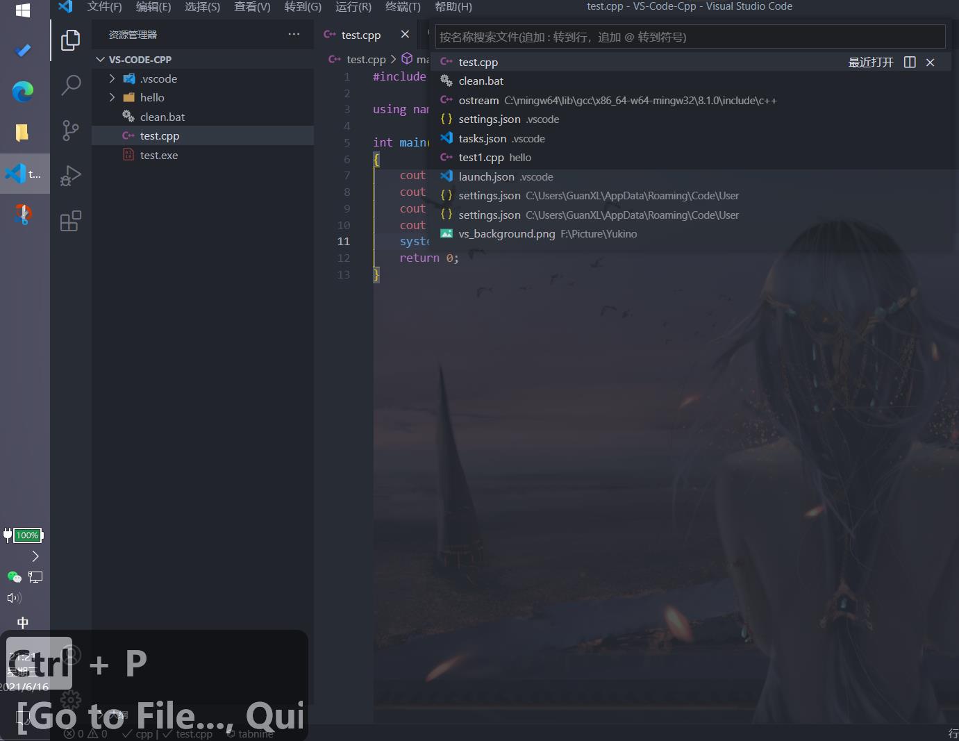This screenshot has height=741, width=959.
Task: Open the 查看(V) menu
Action: tap(252, 7)
